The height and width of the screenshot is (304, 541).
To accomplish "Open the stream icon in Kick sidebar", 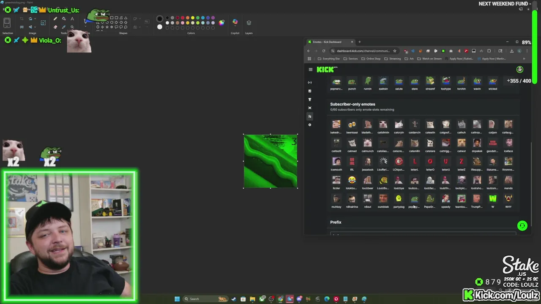I will 310,82.
